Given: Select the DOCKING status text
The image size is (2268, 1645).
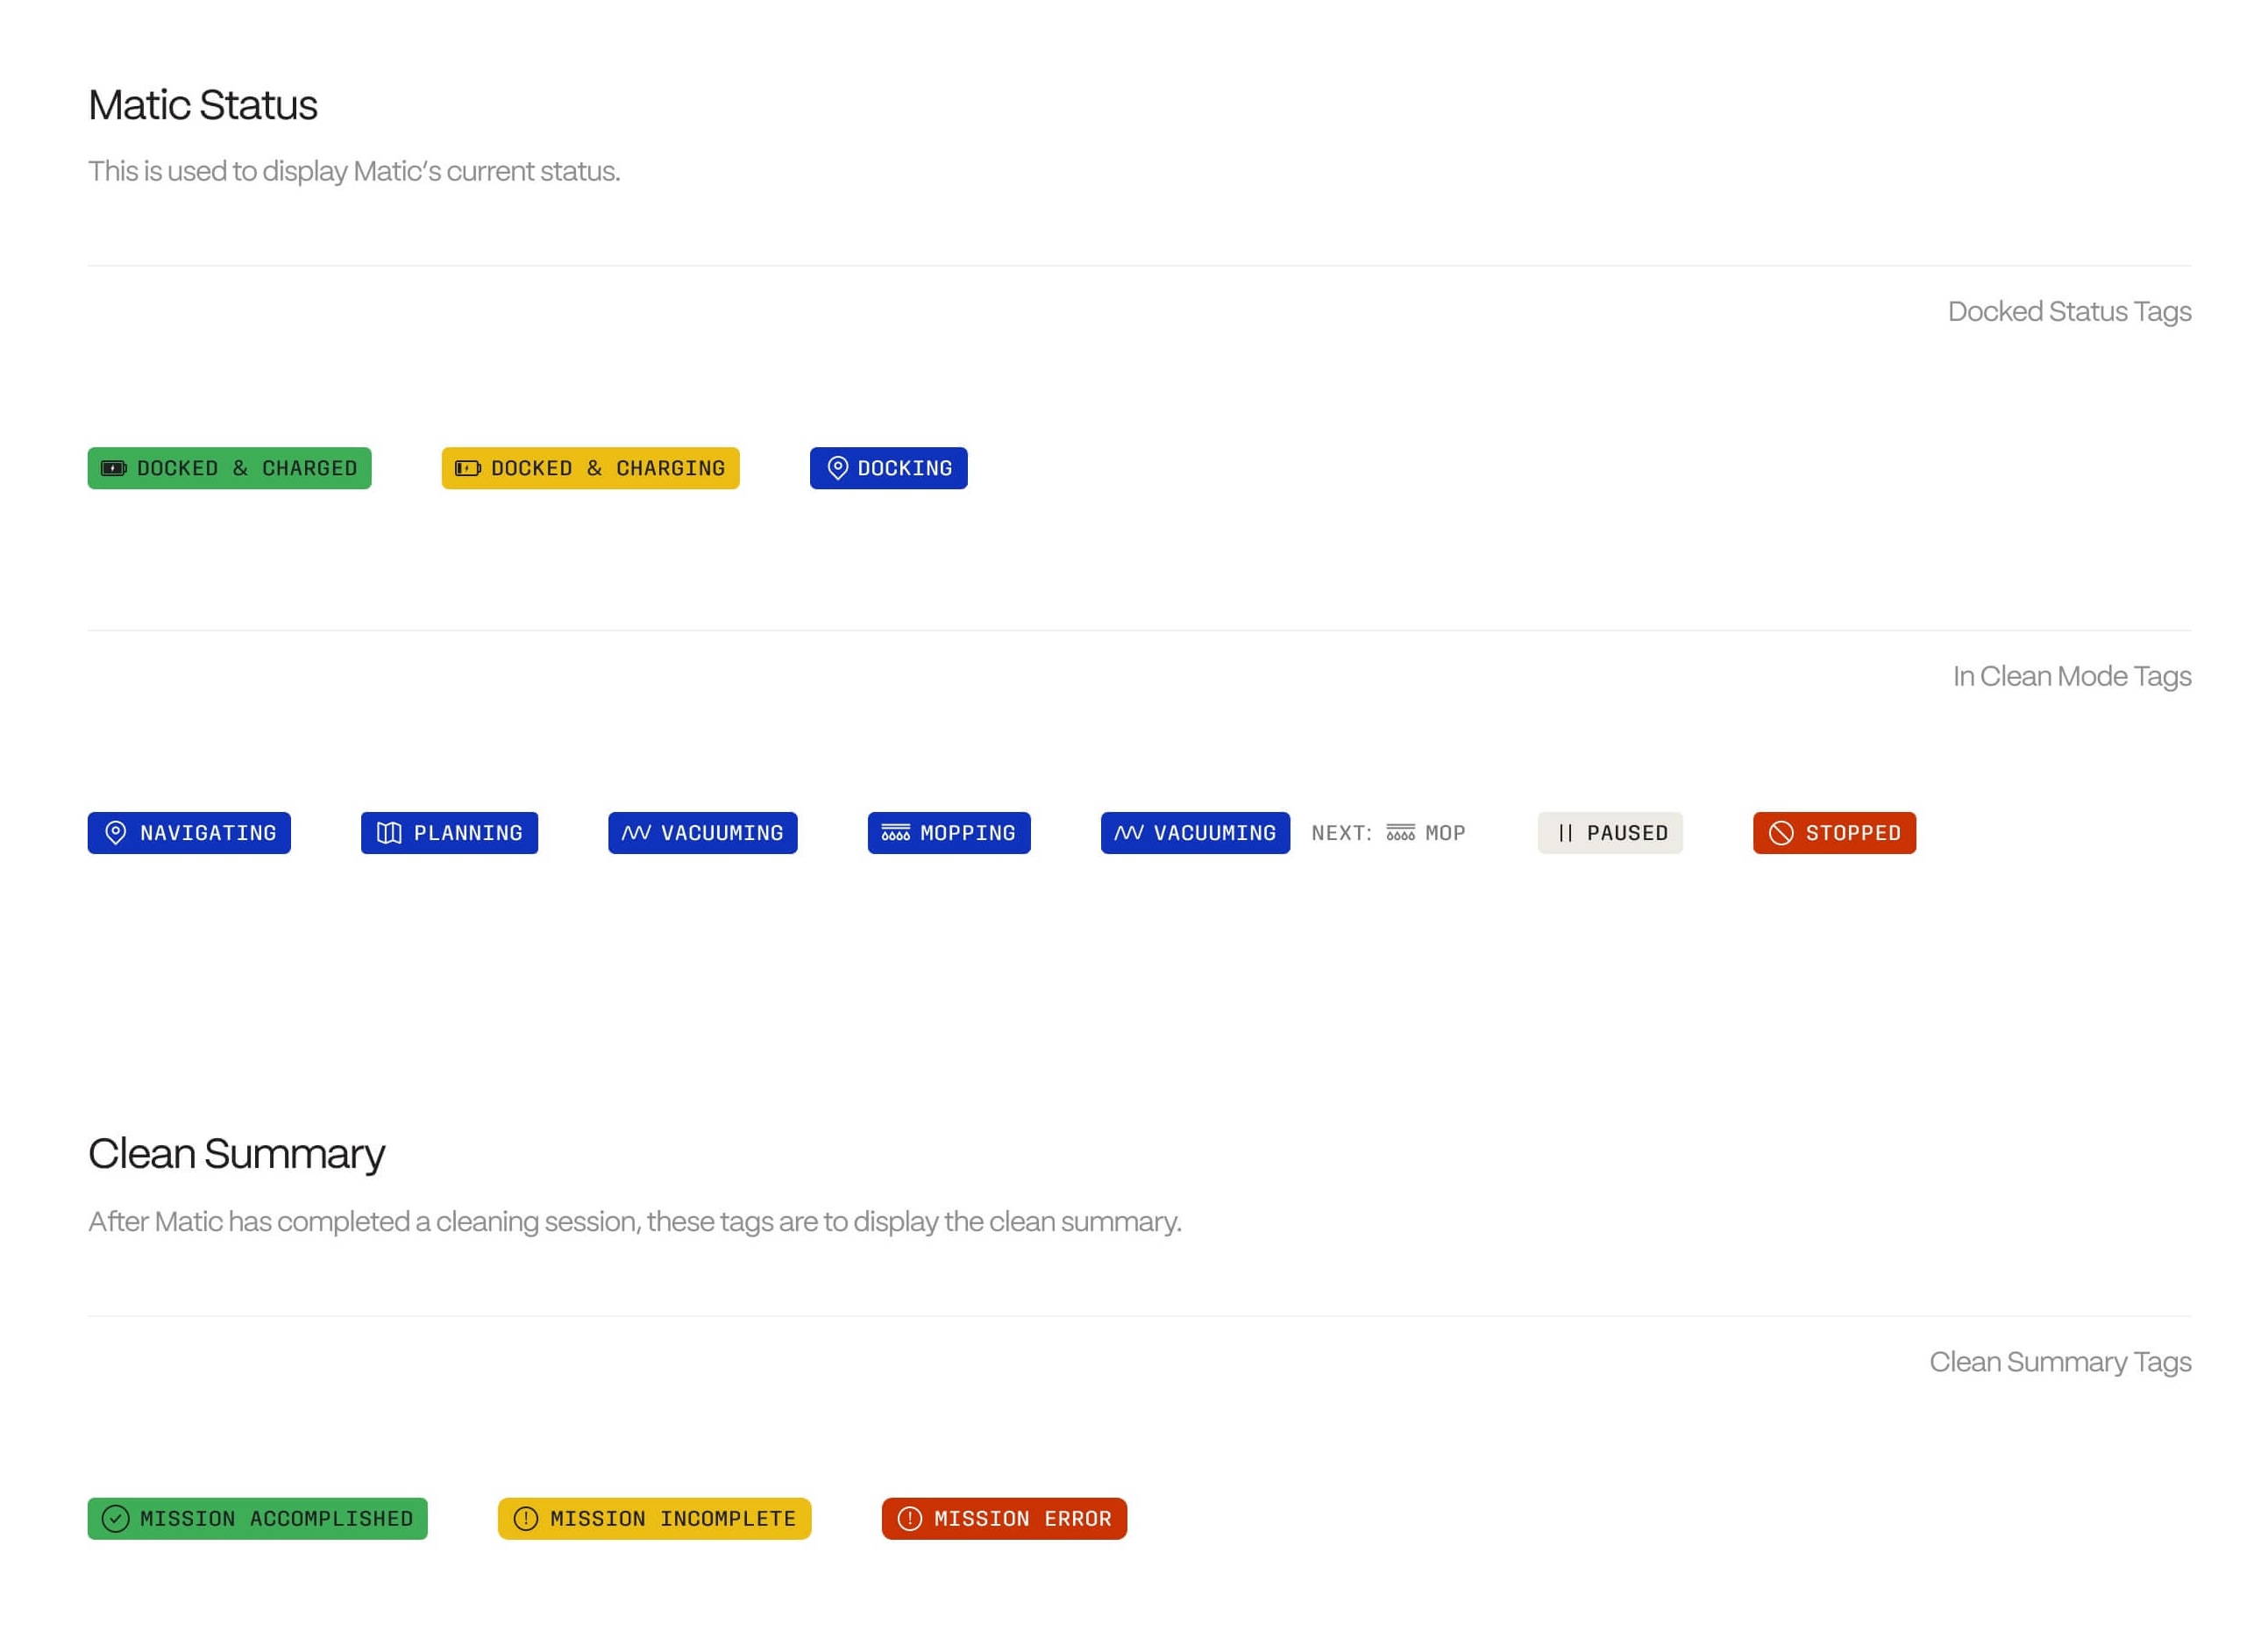Looking at the screenshot, I should tap(905, 468).
